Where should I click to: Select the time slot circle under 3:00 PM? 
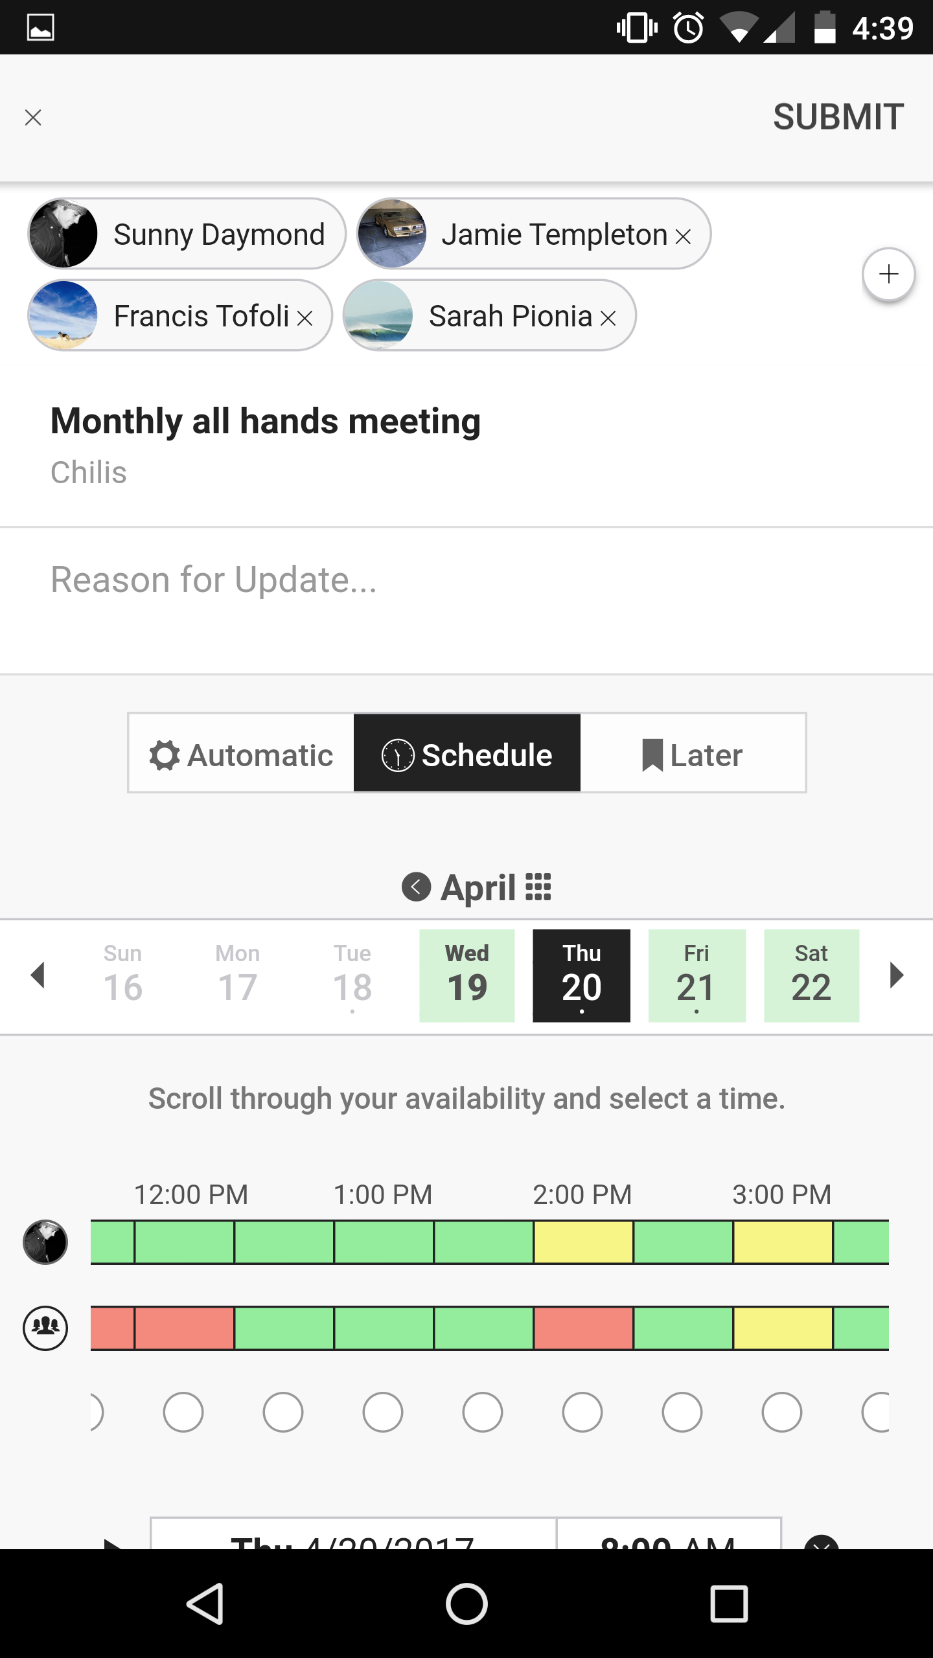pos(781,1412)
